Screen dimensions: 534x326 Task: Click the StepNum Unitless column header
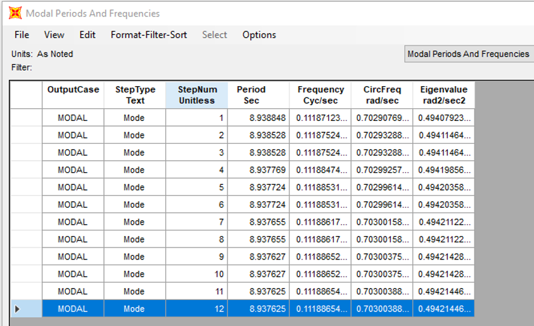(x=197, y=95)
